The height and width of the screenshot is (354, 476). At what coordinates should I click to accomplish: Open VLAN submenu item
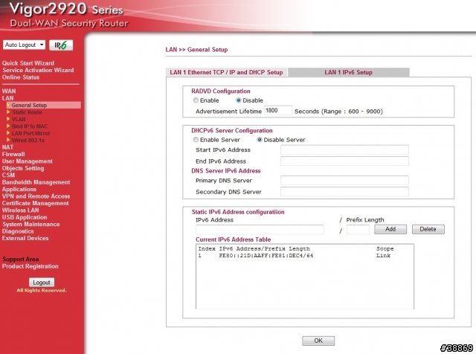(19, 119)
